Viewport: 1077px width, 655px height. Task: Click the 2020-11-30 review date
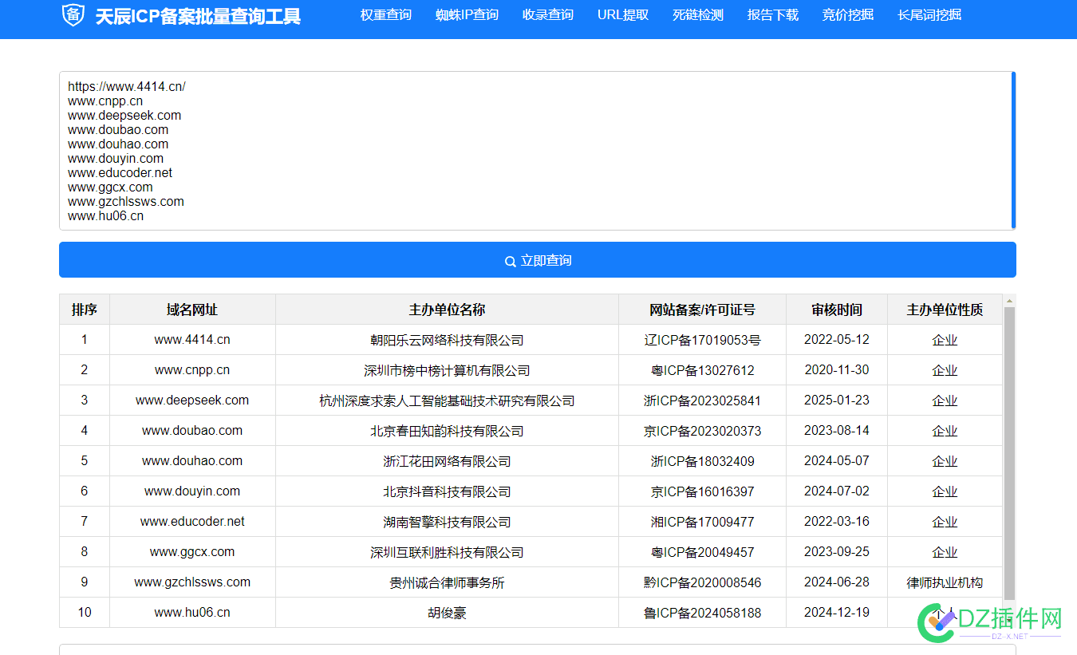(837, 370)
